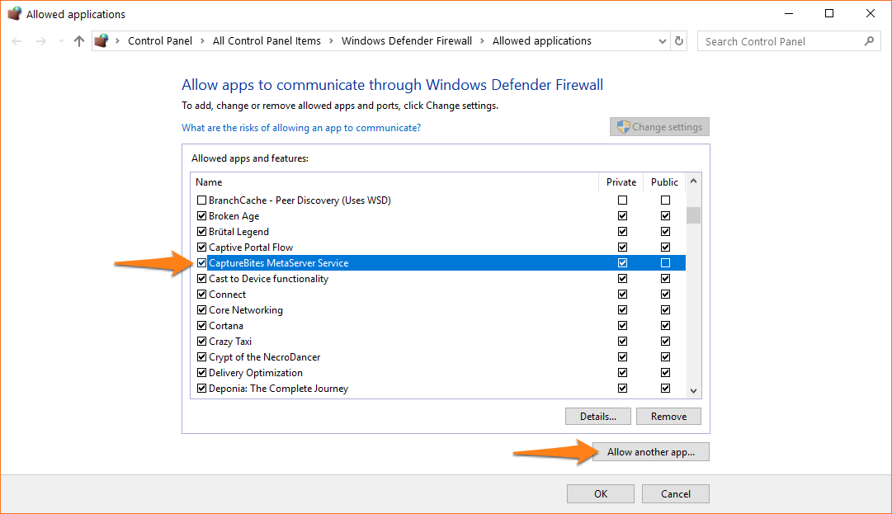Disable Private for CaptureBites MetaServer Service
892x514 pixels.
622,262
